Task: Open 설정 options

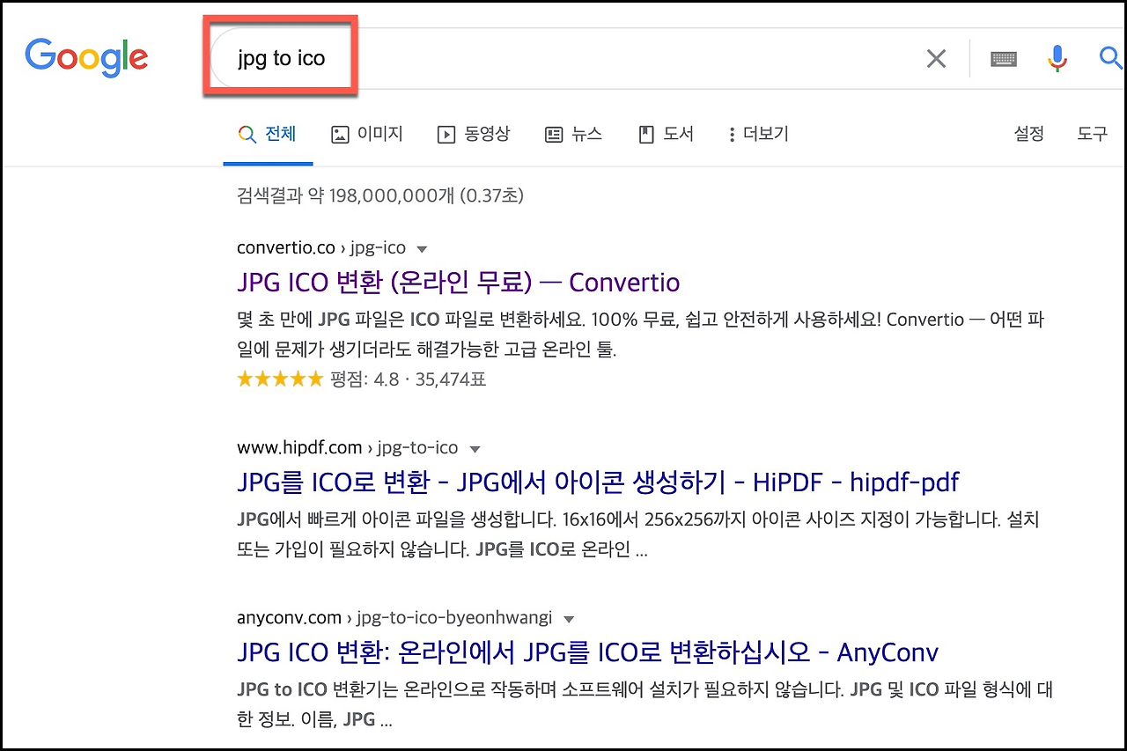Action: coord(1028,134)
